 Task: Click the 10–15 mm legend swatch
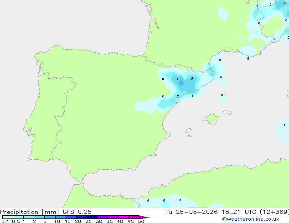click(x=60, y=217)
